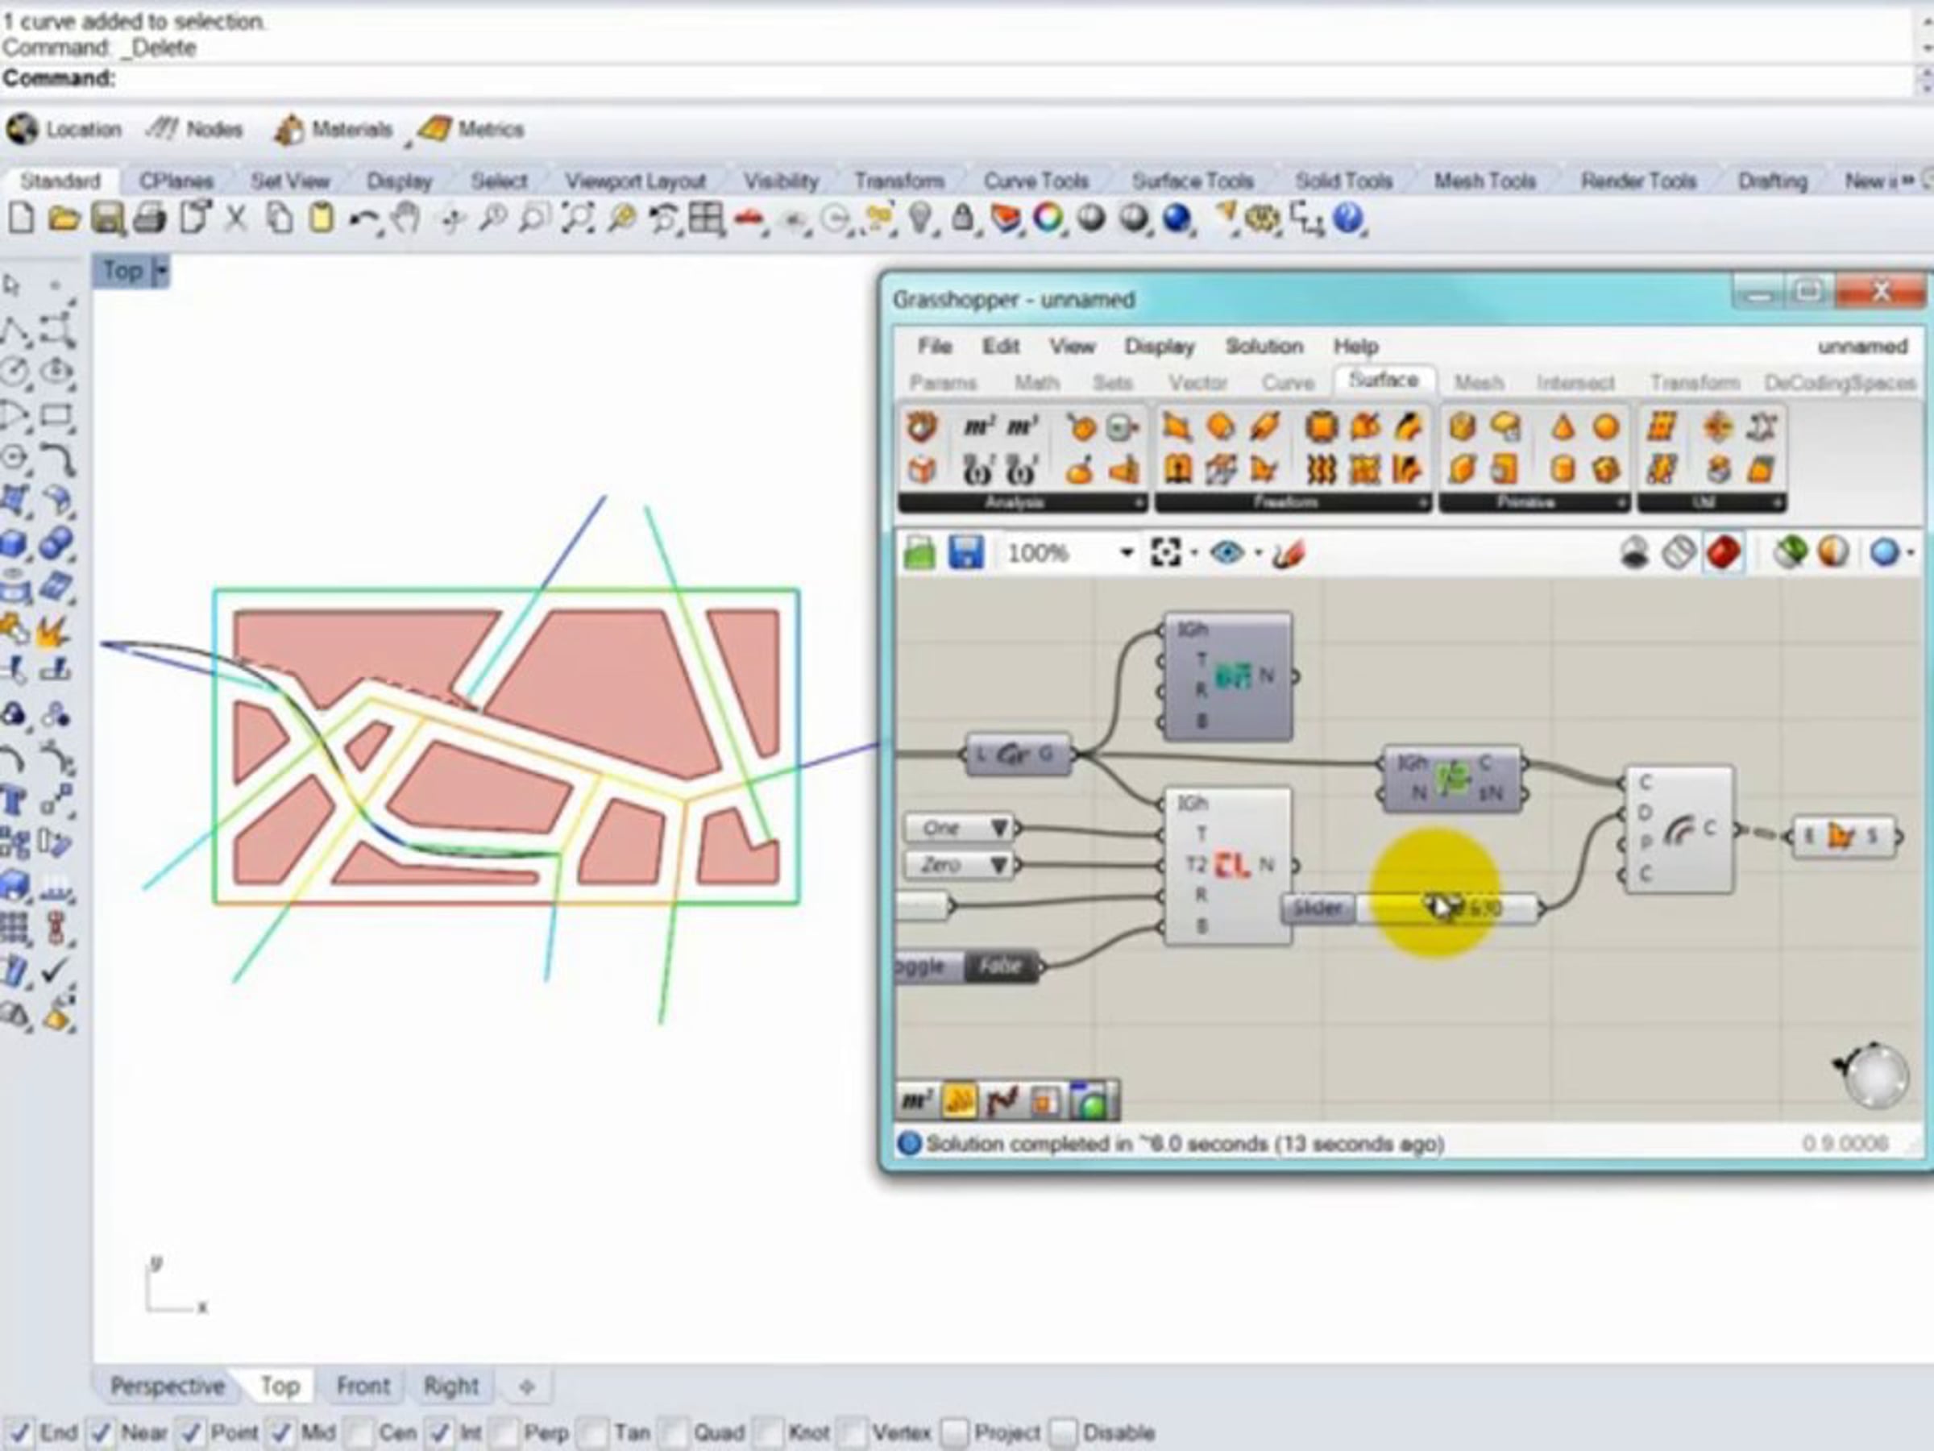The height and width of the screenshot is (1451, 1934).
Task: Enable the Project osnap checkbox
Action: point(955,1432)
